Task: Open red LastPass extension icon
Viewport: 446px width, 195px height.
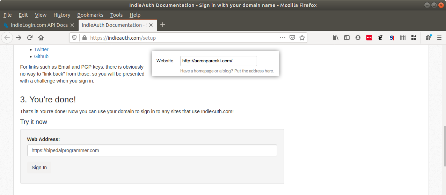Action: tap(369, 38)
